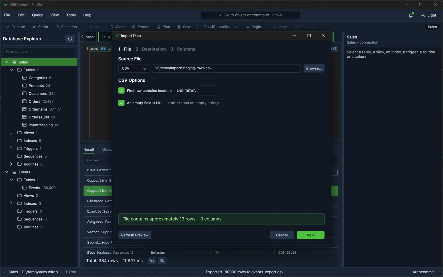Open the CSV file type dropdown
This screenshot has height=277, width=443.
tap(134, 68)
